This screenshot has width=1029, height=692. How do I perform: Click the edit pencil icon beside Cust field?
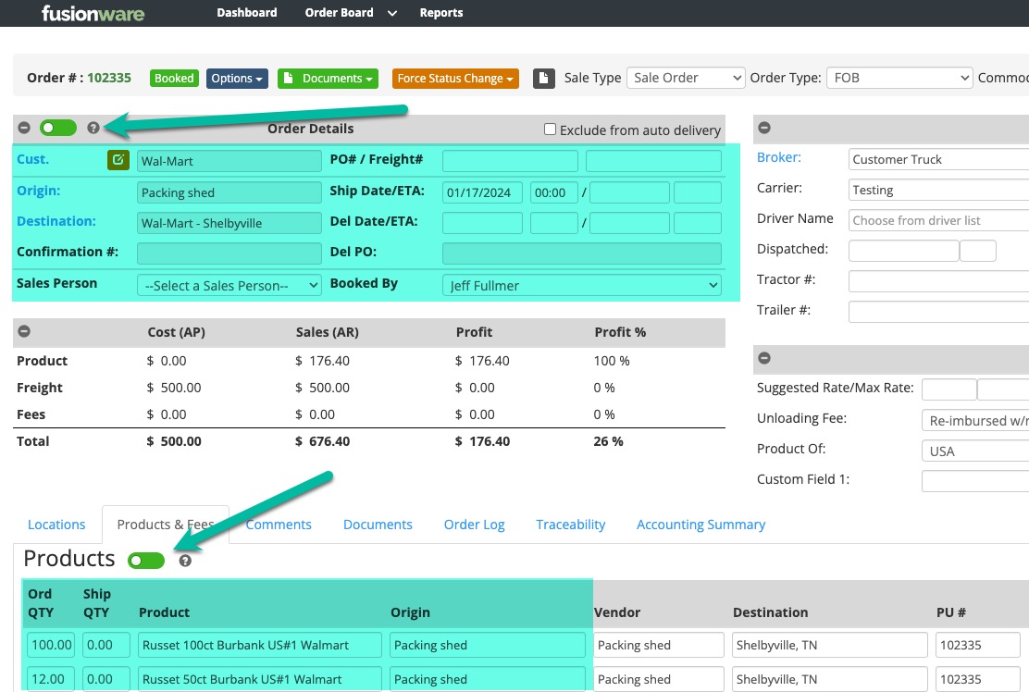pos(118,159)
